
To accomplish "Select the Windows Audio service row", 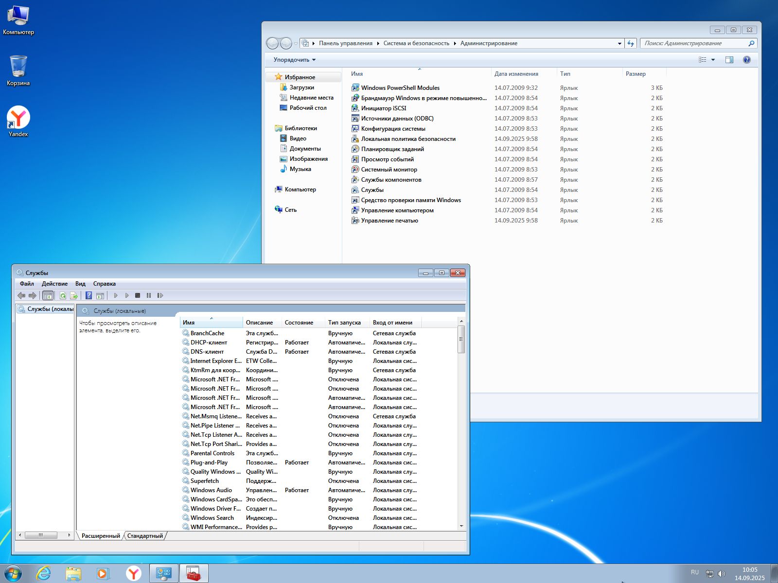I will click(x=318, y=490).
